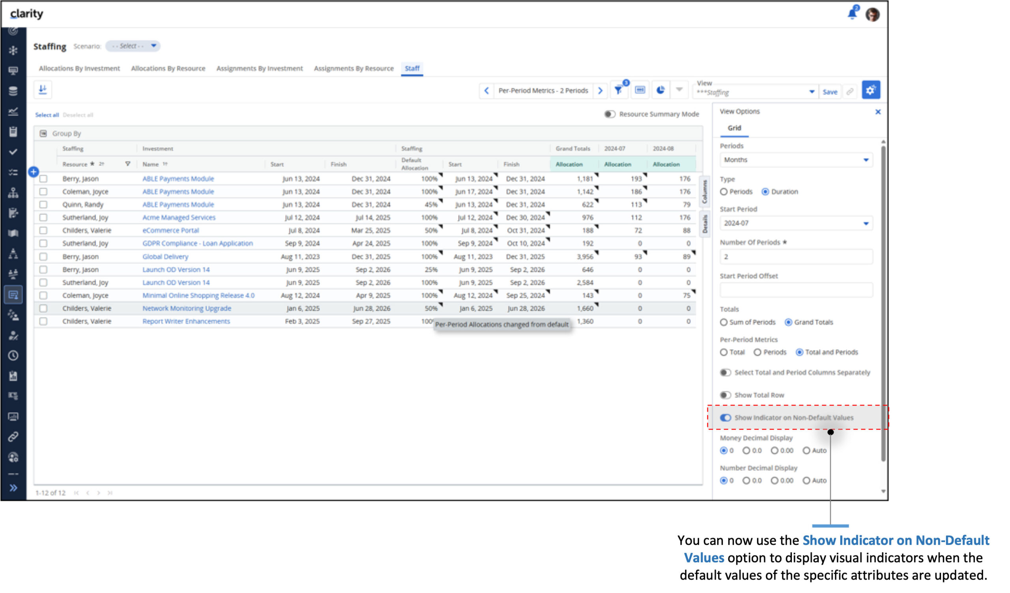Open the Scenario Select dropdown
Image resolution: width=1010 pixels, height=593 pixels.
(133, 46)
